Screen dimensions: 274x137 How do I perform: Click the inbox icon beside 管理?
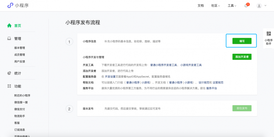click(9, 38)
